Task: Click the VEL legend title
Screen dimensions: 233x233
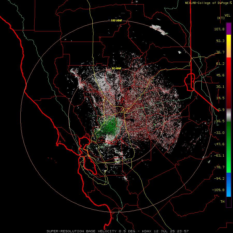Action: point(227,16)
